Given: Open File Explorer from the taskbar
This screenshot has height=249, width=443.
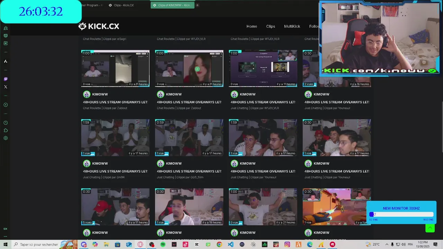Looking at the screenshot, I should coord(106,245).
